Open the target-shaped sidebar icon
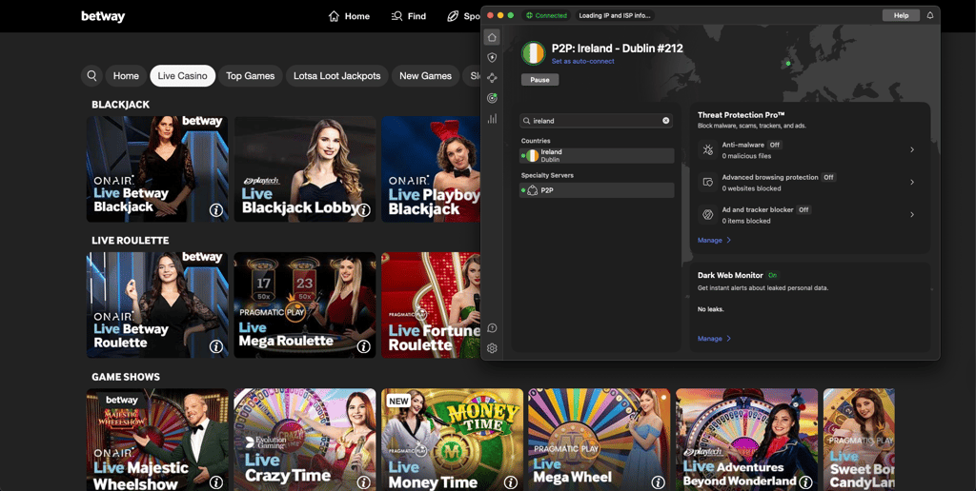The width and height of the screenshot is (976, 491). 492,98
